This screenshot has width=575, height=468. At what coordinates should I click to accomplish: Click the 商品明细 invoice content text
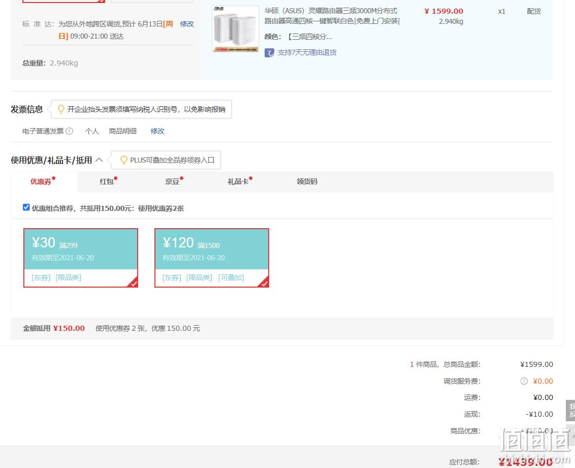pyautogui.click(x=122, y=131)
